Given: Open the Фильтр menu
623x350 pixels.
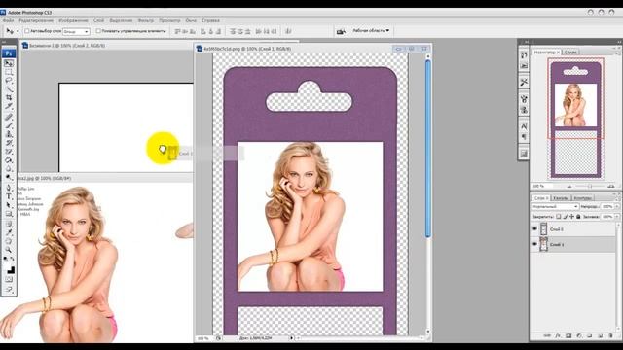Looking at the screenshot, I should click(145, 20).
